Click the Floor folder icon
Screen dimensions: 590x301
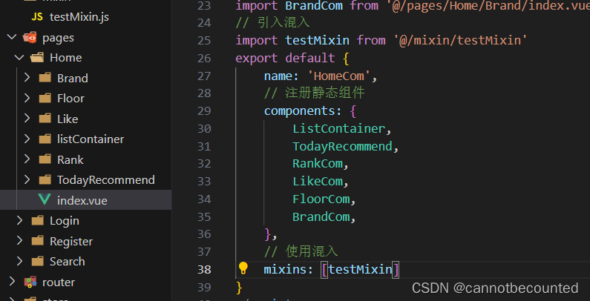(45, 99)
